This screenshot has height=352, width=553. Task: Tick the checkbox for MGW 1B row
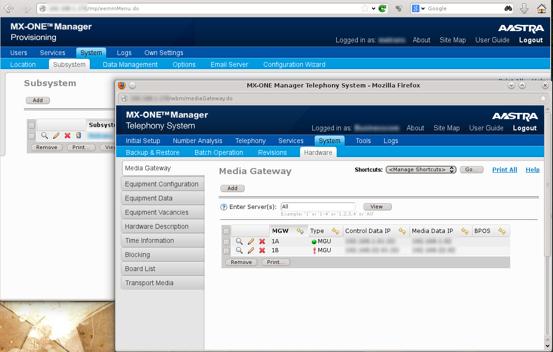pos(227,251)
